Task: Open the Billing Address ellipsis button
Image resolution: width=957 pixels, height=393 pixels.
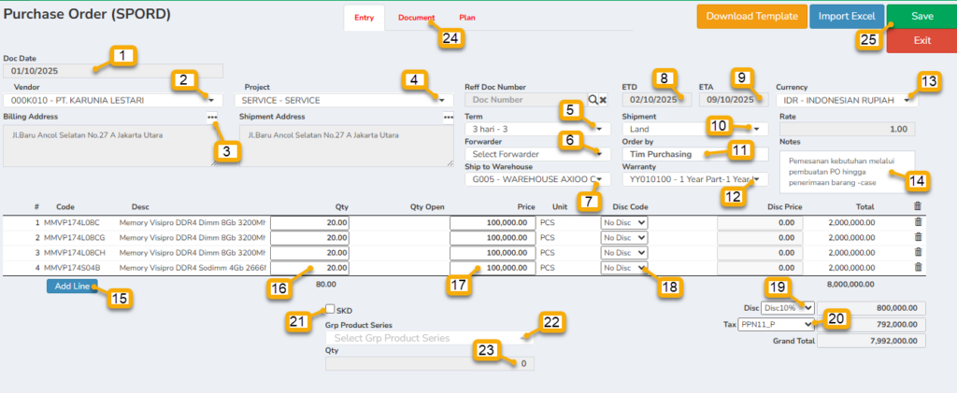Action: [214, 118]
